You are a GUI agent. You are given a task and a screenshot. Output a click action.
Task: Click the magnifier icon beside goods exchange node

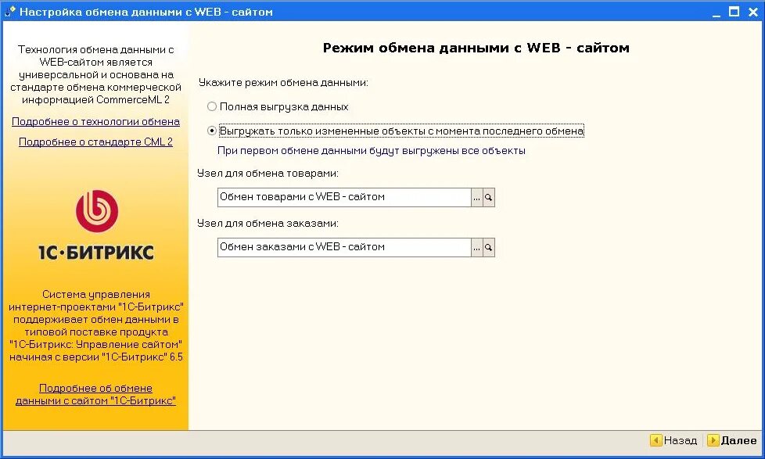point(489,197)
